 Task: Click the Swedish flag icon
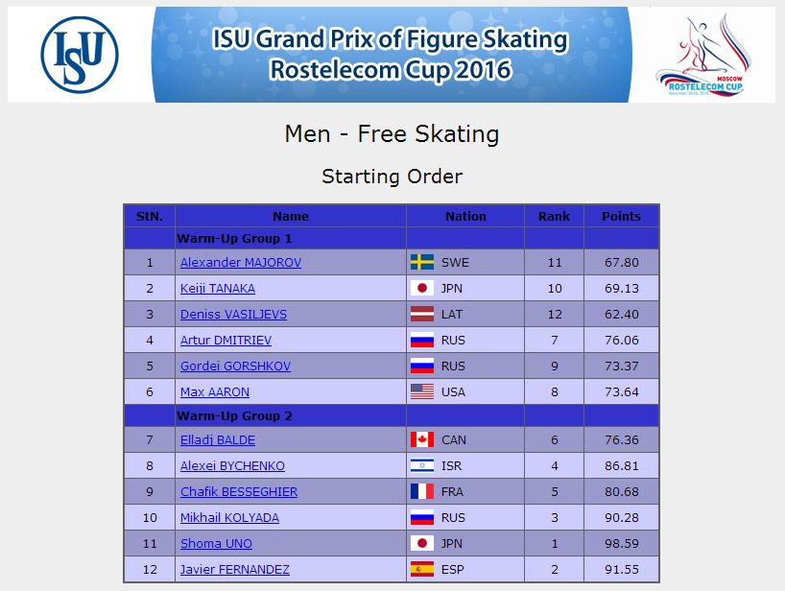422,262
